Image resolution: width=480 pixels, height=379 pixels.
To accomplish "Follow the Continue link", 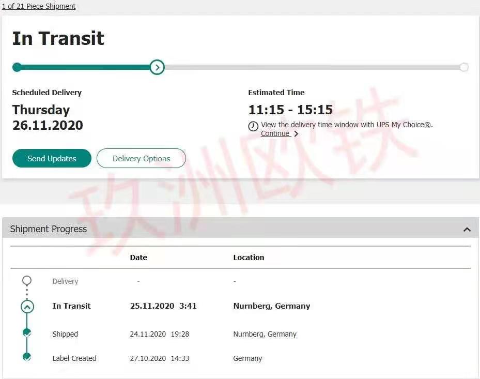I will [x=275, y=134].
